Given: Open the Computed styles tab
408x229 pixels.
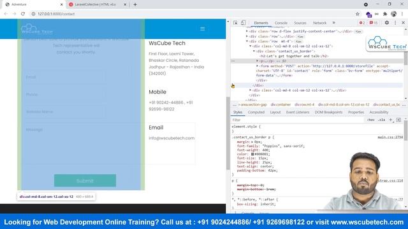Looking at the screenshot, I should pyautogui.click(x=256, y=112).
